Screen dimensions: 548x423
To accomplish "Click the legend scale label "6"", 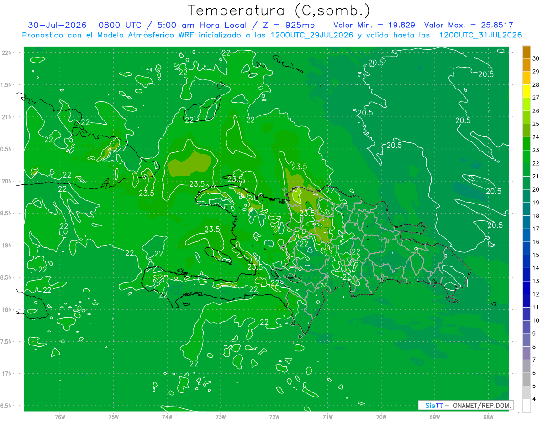I will [x=534, y=373].
